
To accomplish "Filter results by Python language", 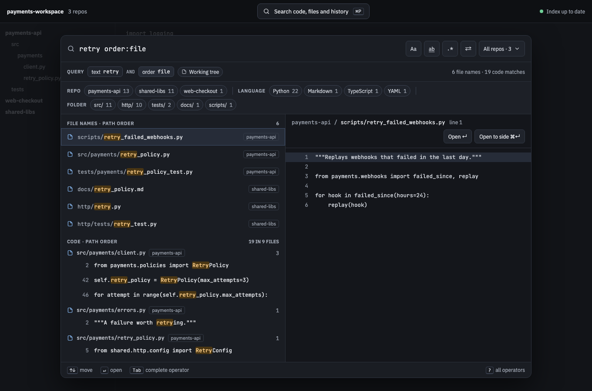I will click(286, 91).
